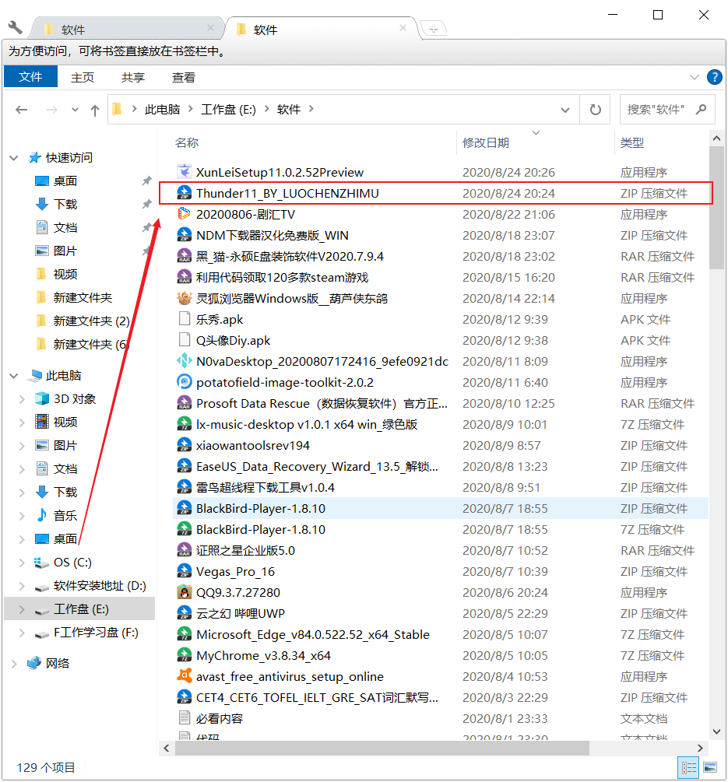Screen dimensions: 728x782
Task: Collapse the 此电脑 tree section
Action: click(14, 376)
